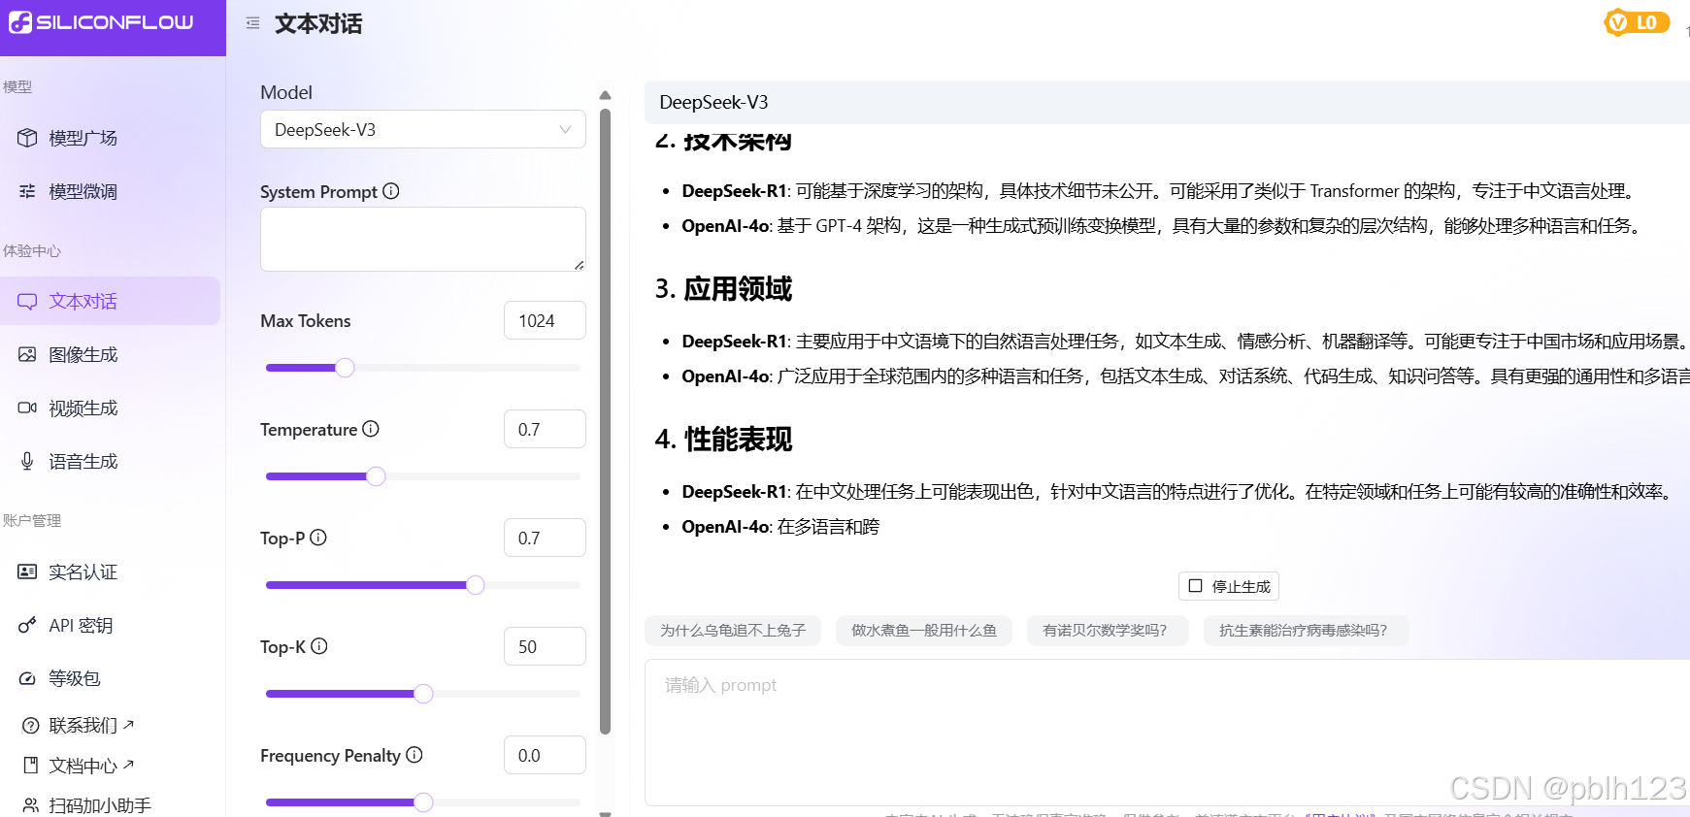Click the Top-K value field 50
Image resolution: width=1690 pixels, height=817 pixels.
click(545, 646)
